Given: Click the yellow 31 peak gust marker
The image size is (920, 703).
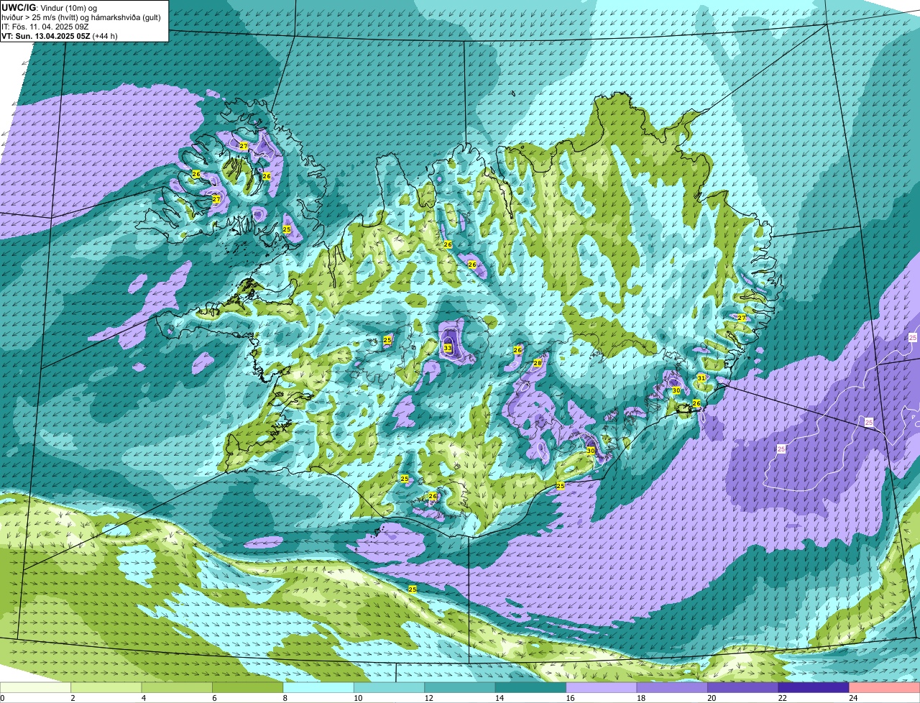Looking at the screenshot, I should click(701, 378).
